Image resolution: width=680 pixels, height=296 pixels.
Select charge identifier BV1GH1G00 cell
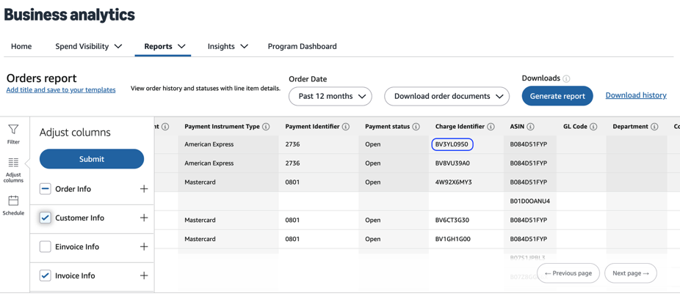[453, 239]
